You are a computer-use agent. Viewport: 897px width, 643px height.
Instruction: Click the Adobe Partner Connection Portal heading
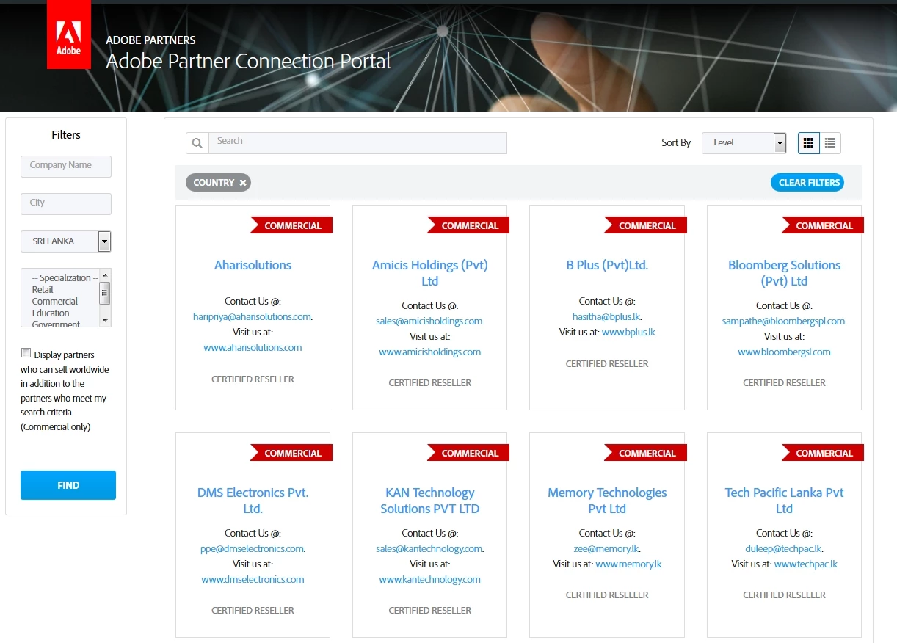click(248, 60)
